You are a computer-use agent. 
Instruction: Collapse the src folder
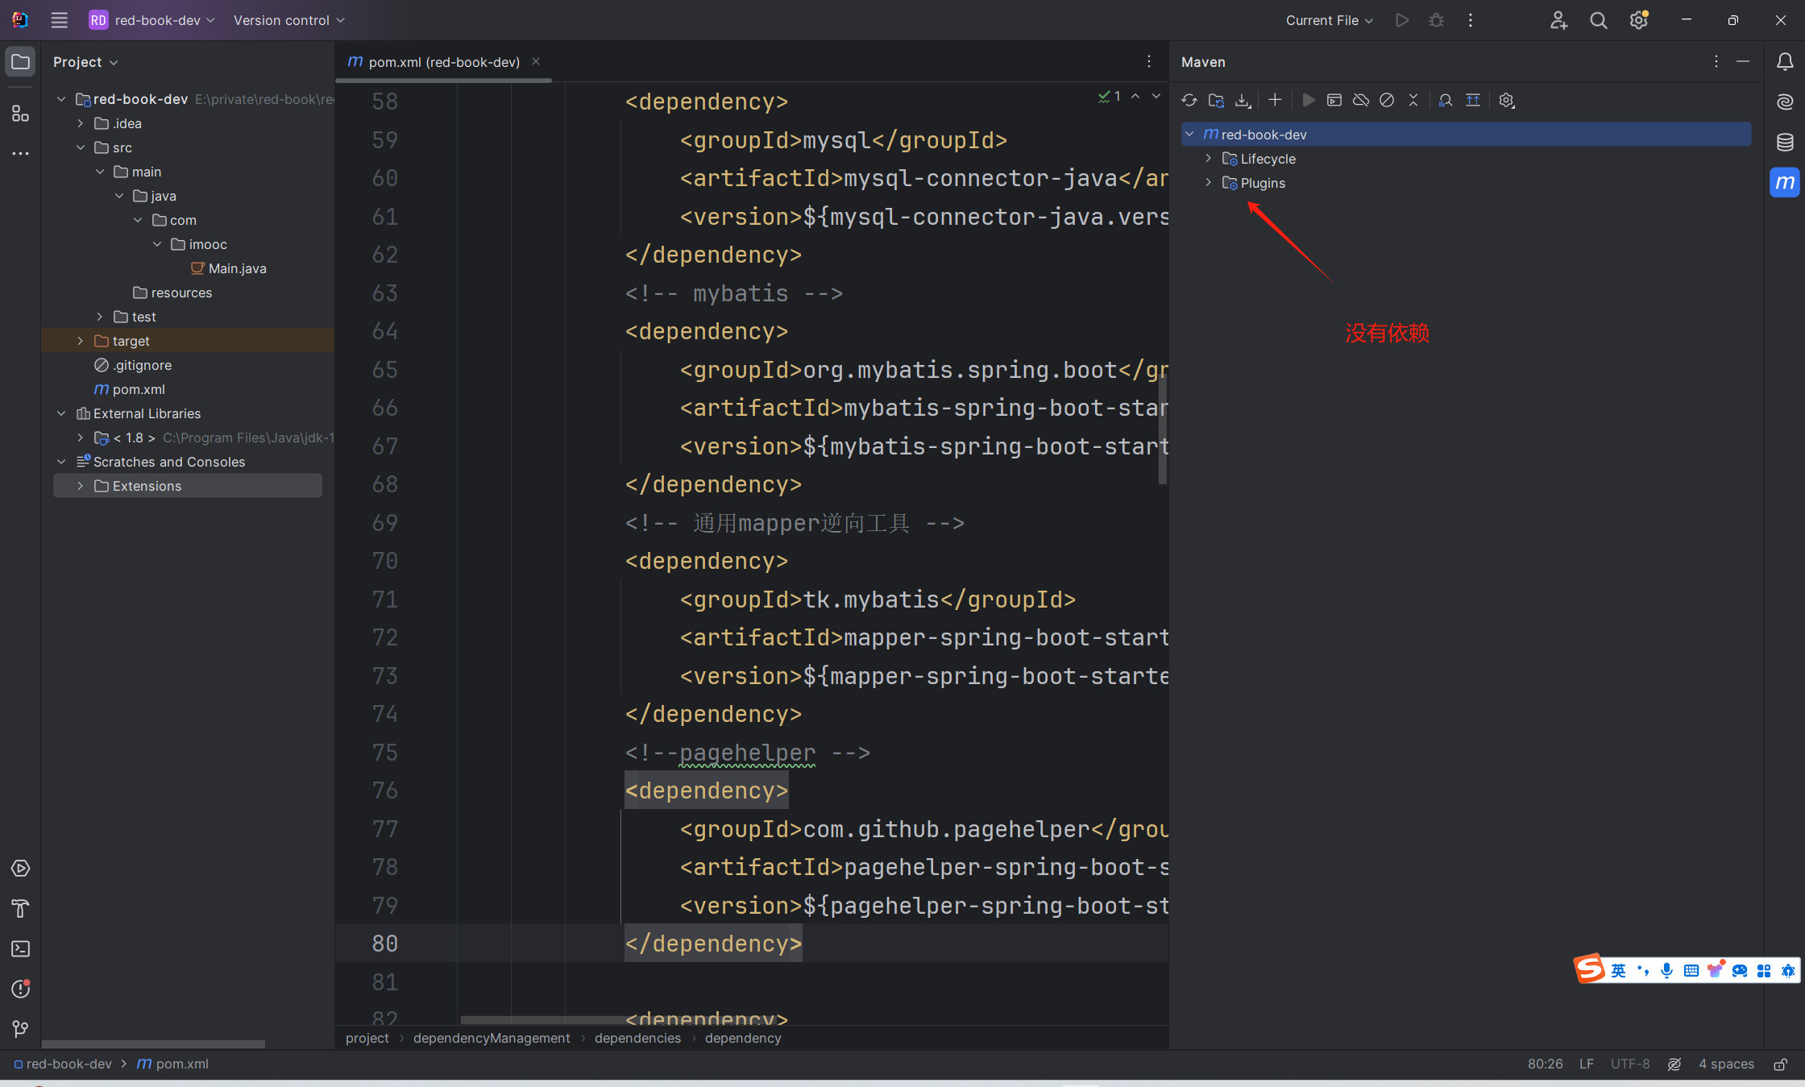[x=81, y=147]
